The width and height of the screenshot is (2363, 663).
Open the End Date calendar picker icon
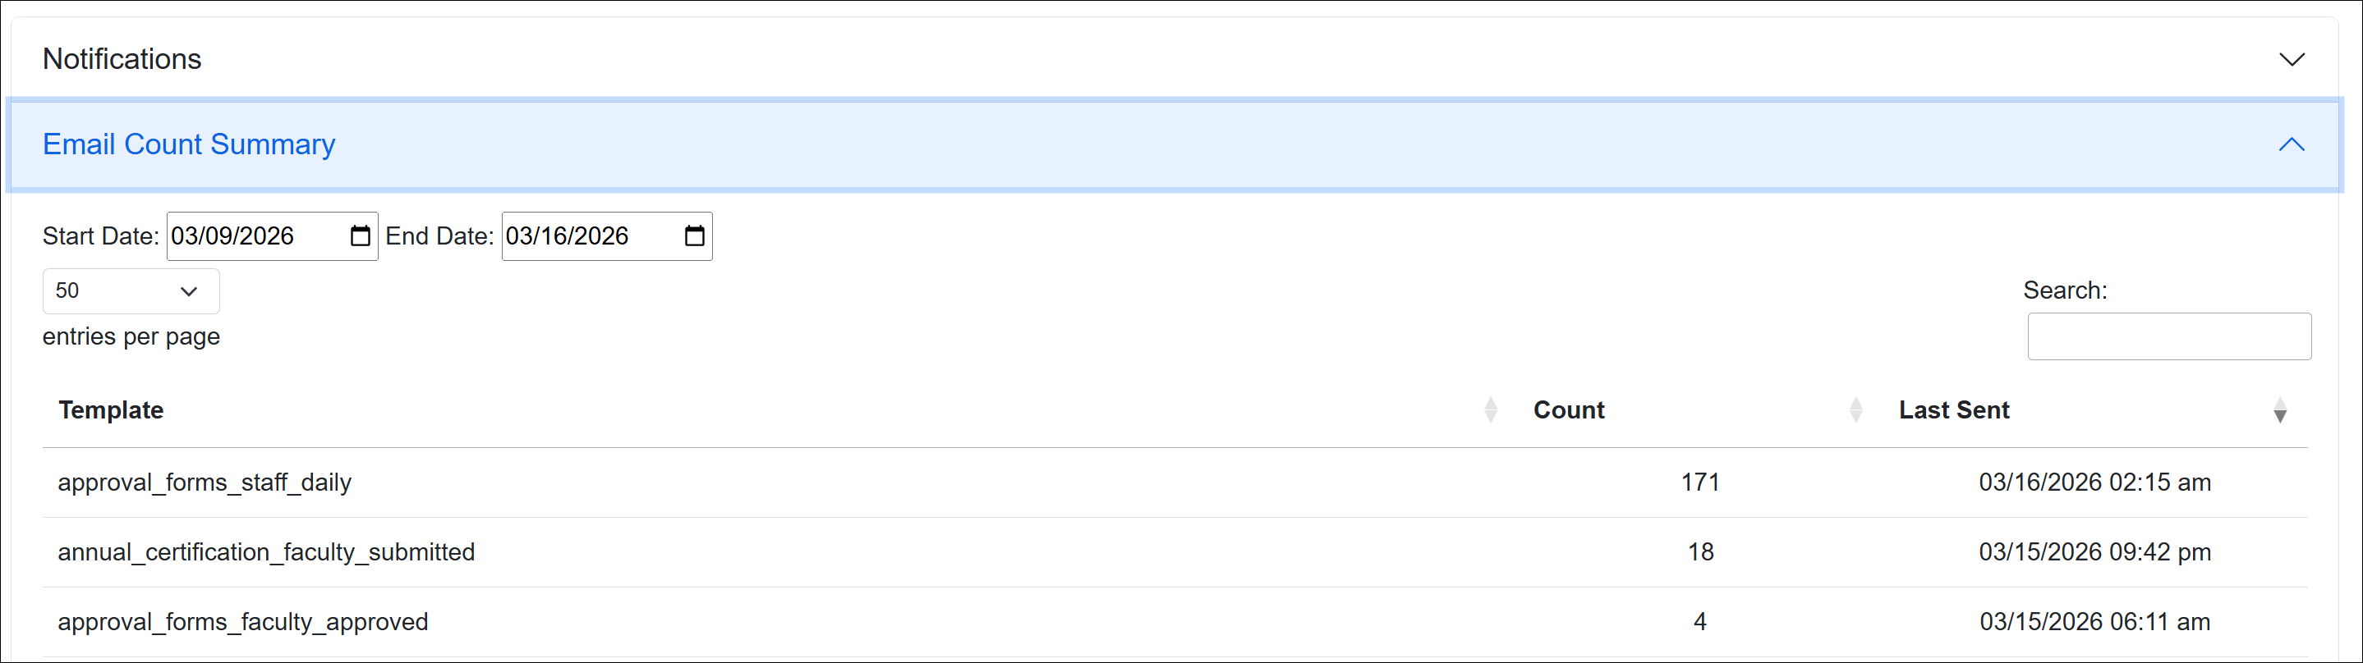click(x=694, y=236)
